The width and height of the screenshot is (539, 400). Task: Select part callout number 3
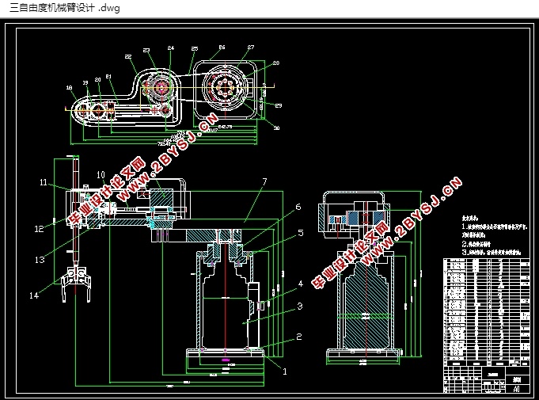pos(300,306)
